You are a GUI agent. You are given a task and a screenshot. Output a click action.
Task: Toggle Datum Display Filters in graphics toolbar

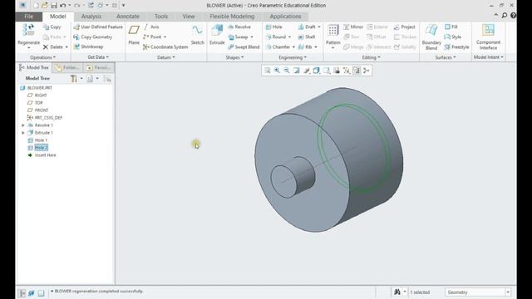(347, 71)
